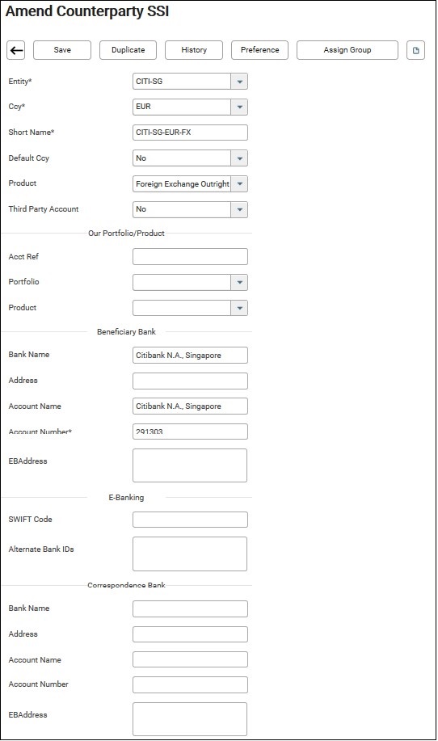The width and height of the screenshot is (438, 741).
Task: Open the Default Ccy dropdown
Action: click(239, 158)
